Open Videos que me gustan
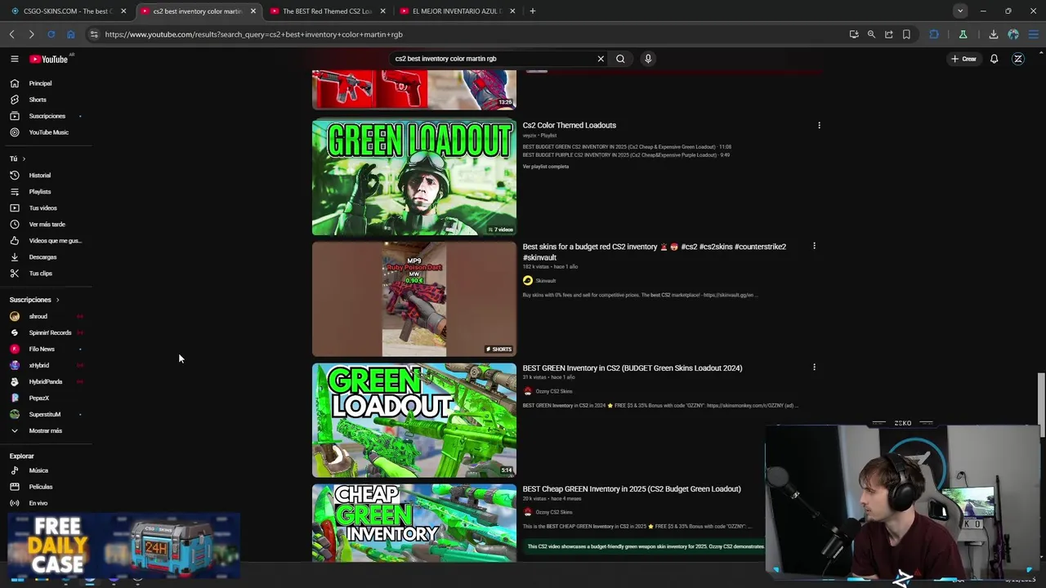The width and height of the screenshot is (1046, 588). 55,241
